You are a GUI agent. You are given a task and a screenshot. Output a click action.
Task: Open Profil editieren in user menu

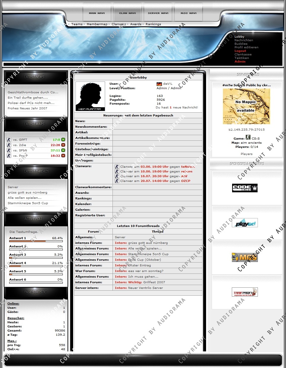coord(246,47)
